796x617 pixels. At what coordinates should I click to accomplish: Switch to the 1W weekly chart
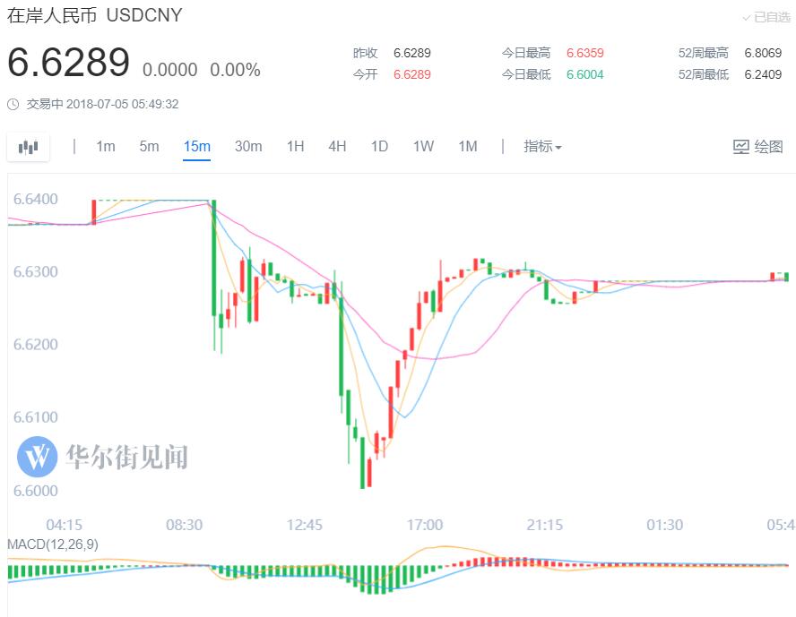[x=423, y=147]
